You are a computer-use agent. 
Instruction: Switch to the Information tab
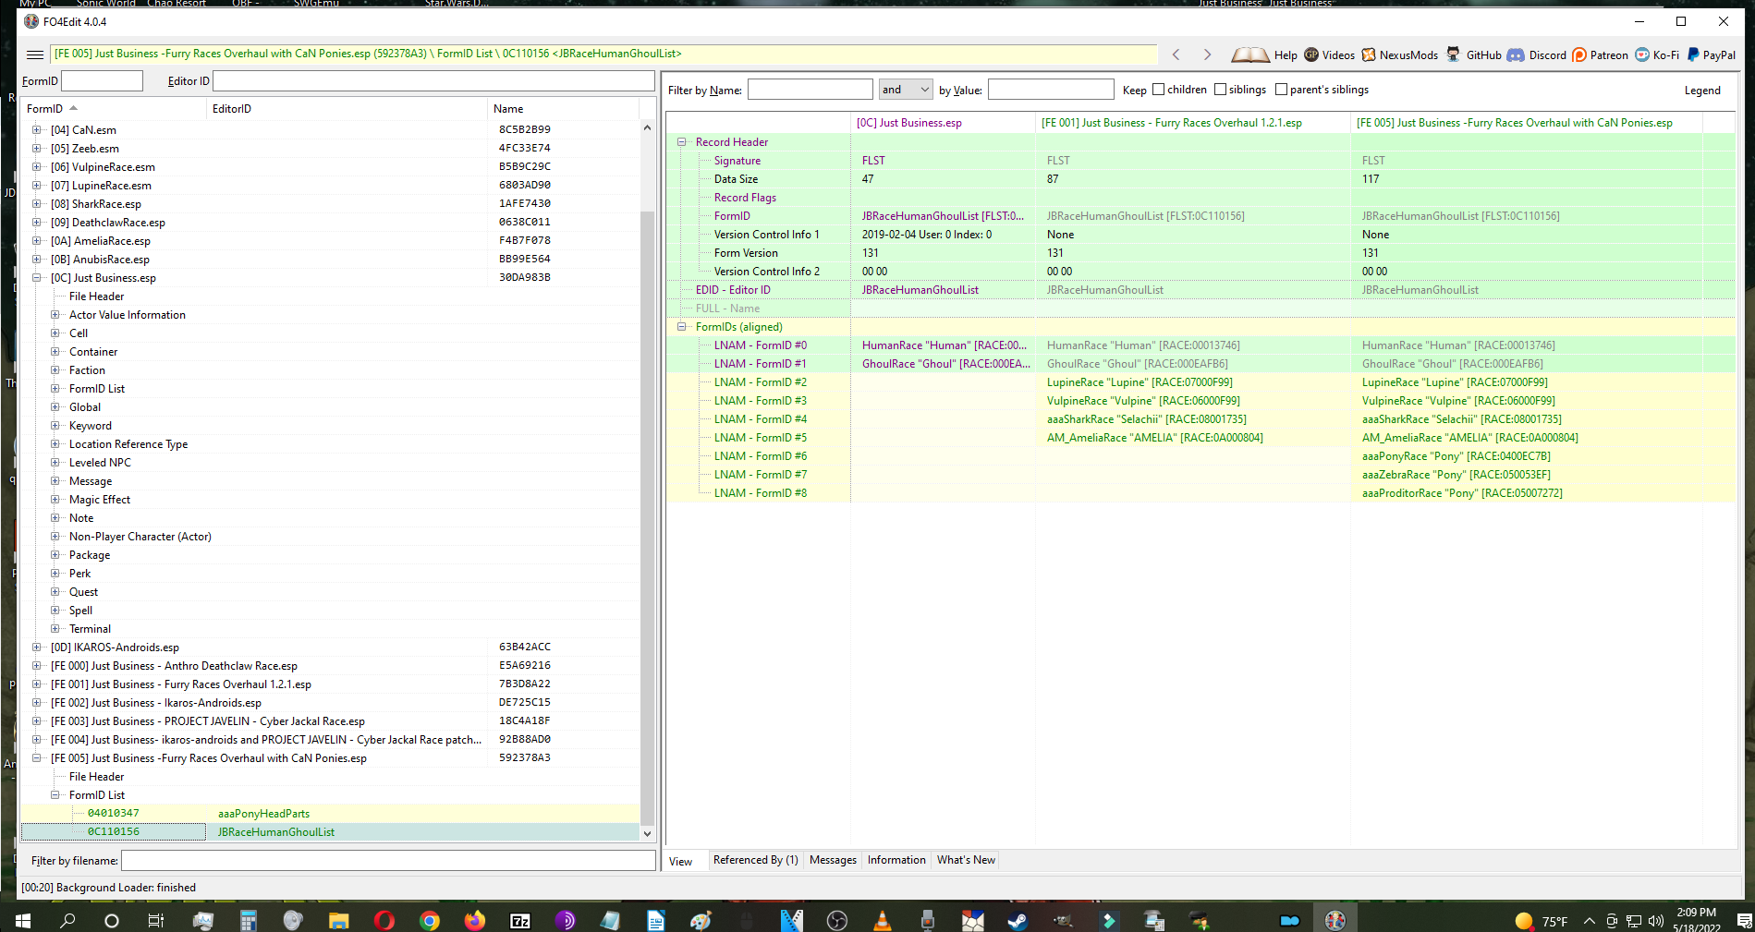click(x=896, y=860)
